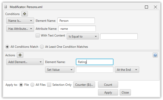Select All Files apply option
Viewport: 163px width, 100px height.
click(x=32, y=85)
